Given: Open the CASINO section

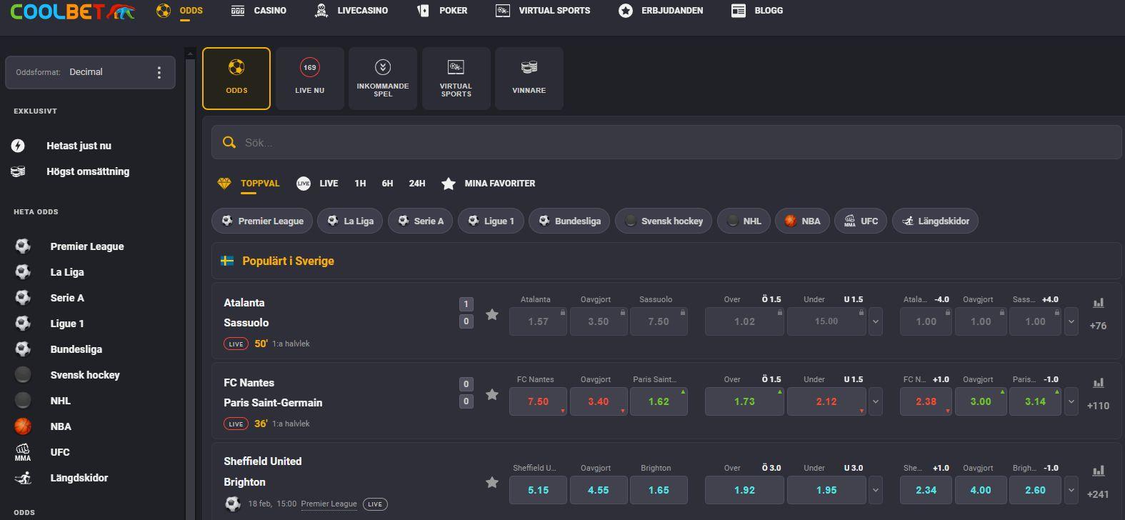Looking at the screenshot, I should tap(259, 11).
